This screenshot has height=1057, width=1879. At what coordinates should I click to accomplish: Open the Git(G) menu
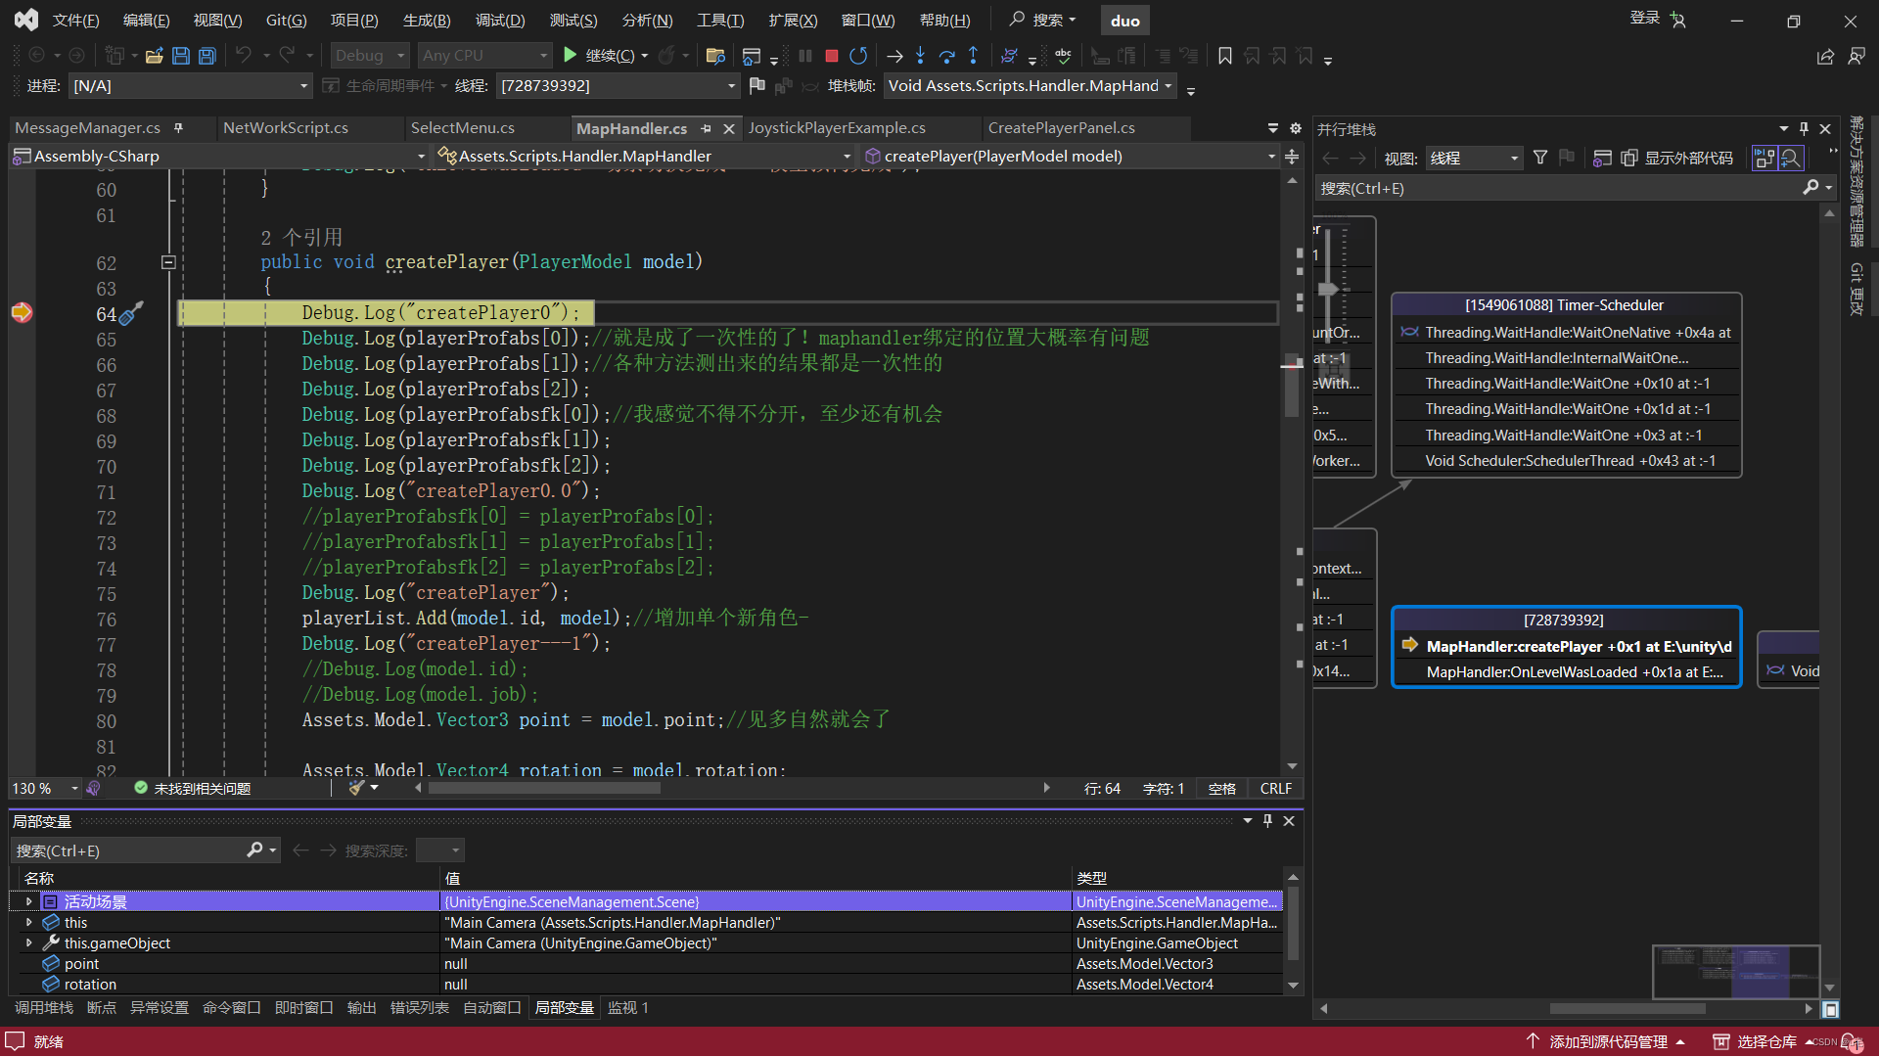click(286, 21)
